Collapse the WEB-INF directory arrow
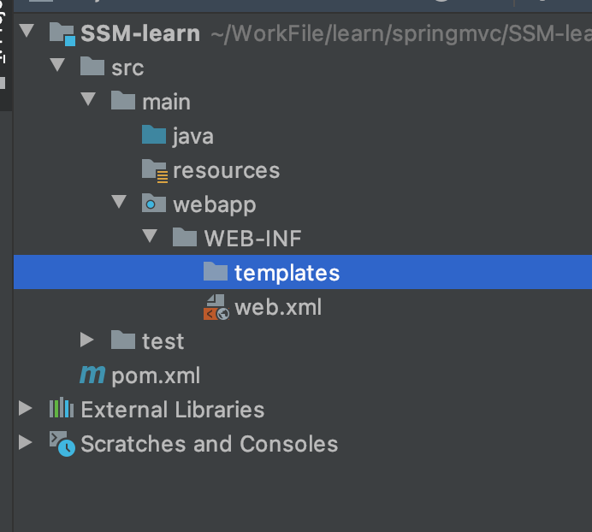The image size is (592, 532). (x=149, y=238)
